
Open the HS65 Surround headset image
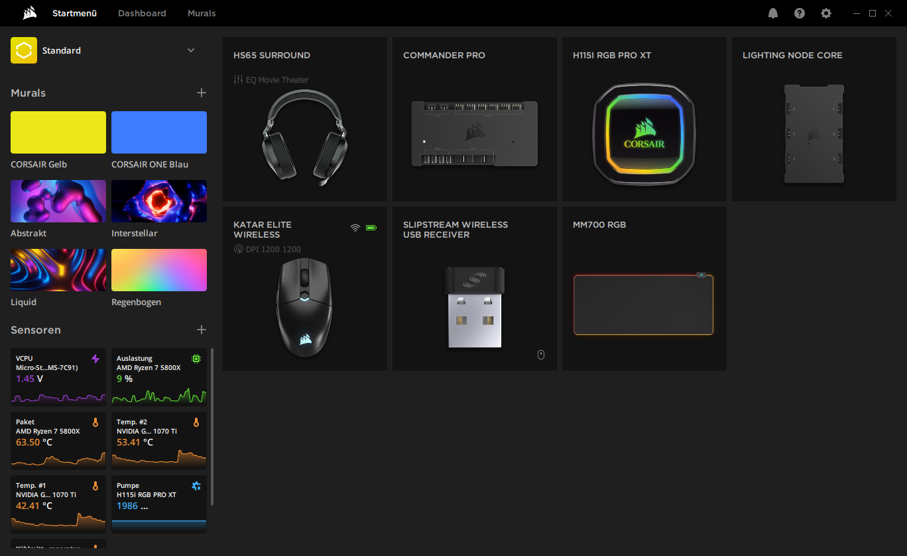click(x=305, y=137)
